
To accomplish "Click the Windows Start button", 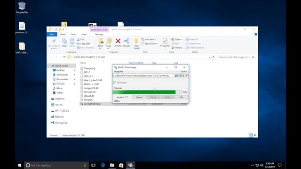I will tap(20, 165).
